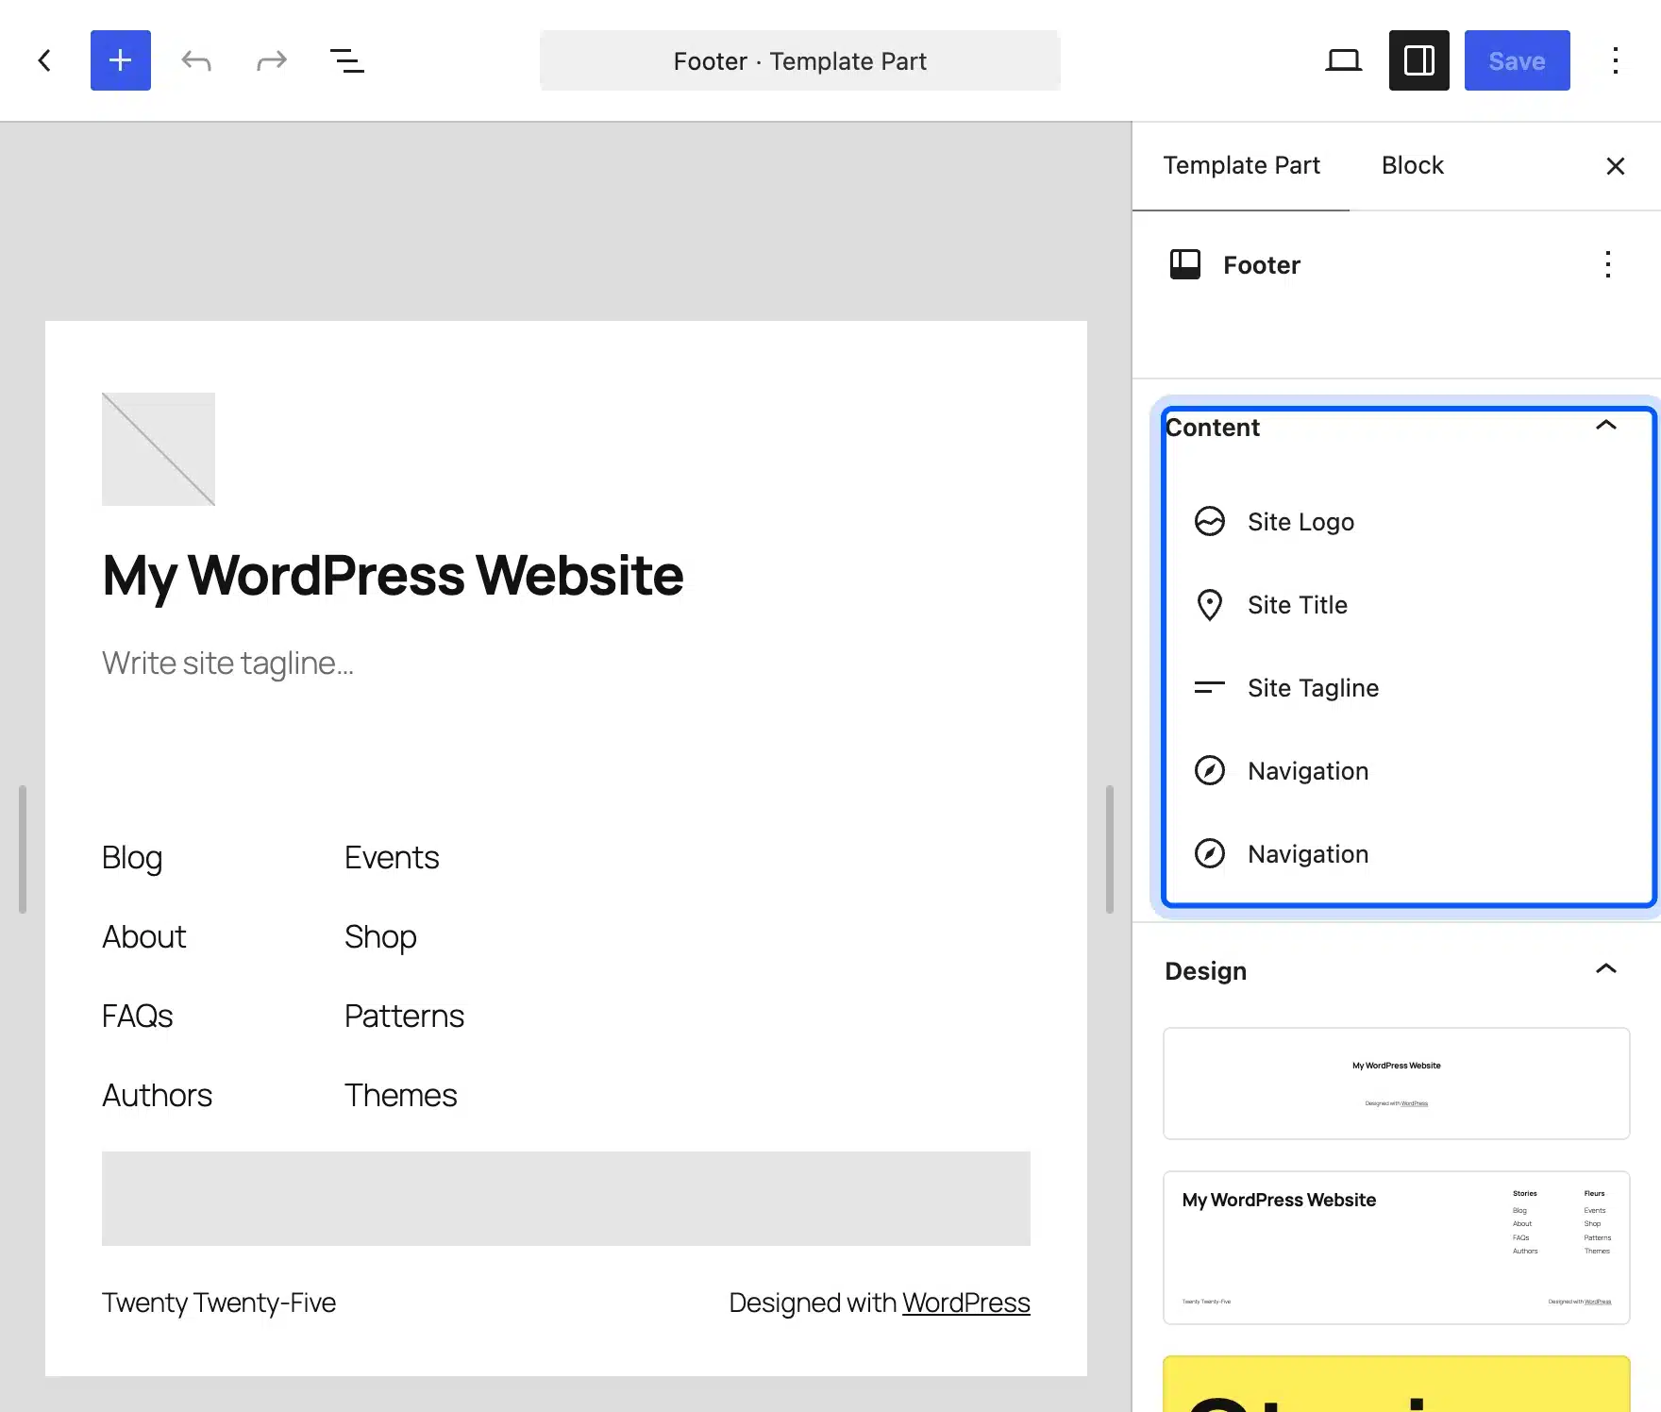This screenshot has height=1412, width=1661.
Task: Click the Write site tagline field
Action: click(227, 664)
